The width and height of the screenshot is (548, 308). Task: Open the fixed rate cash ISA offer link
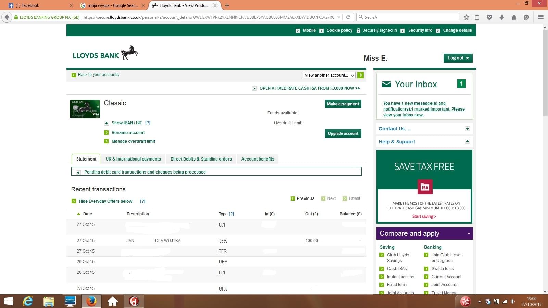pyautogui.click(x=310, y=88)
